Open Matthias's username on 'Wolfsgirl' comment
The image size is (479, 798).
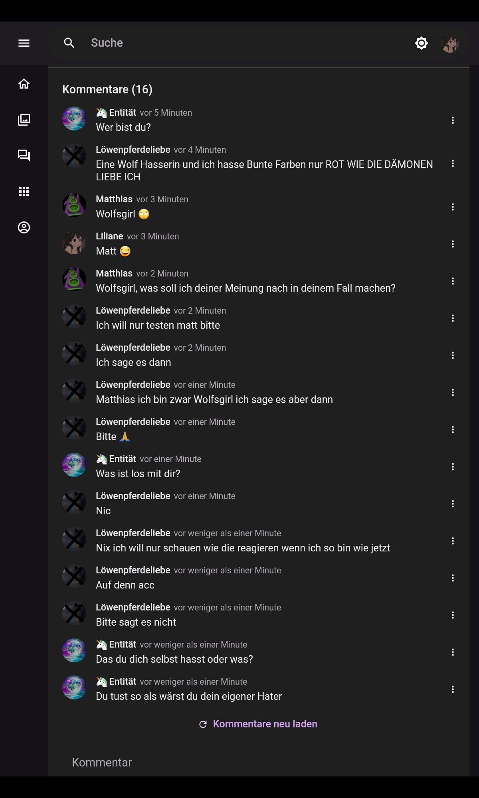[114, 199]
